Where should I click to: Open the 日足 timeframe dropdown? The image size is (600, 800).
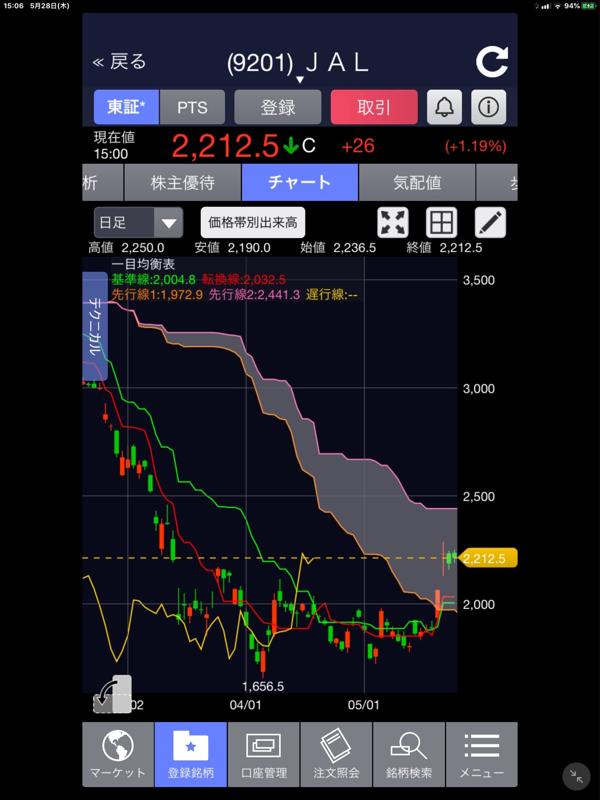(138, 222)
